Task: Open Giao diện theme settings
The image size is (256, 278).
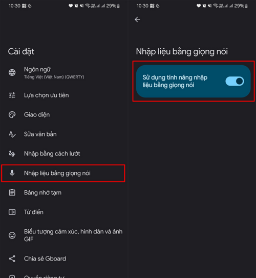Action: tap(64, 115)
